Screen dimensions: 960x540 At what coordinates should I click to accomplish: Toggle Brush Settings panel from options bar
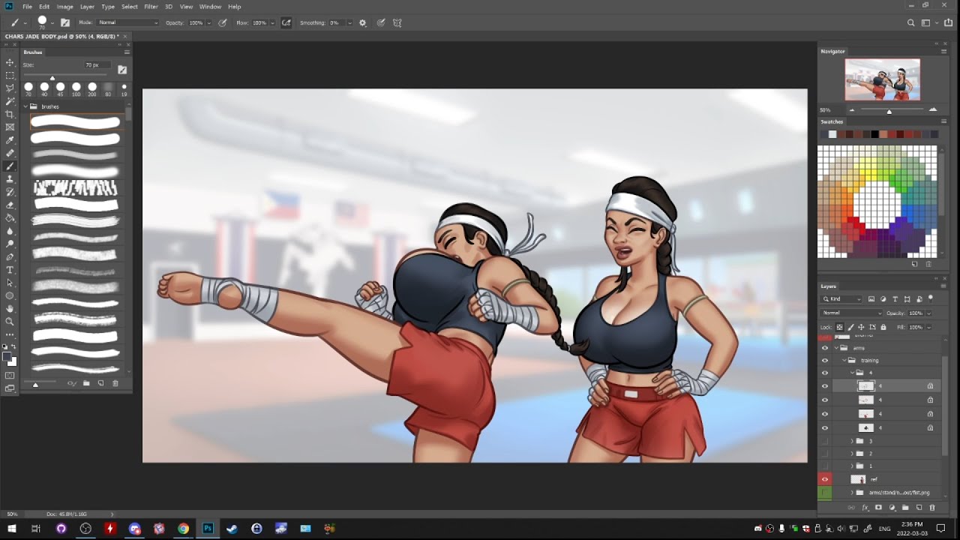(65, 22)
